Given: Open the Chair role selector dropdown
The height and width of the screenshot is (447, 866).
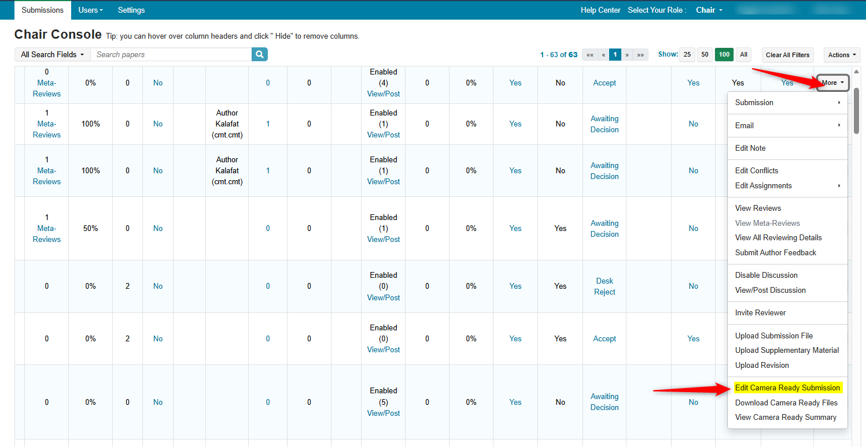Looking at the screenshot, I should pos(709,10).
